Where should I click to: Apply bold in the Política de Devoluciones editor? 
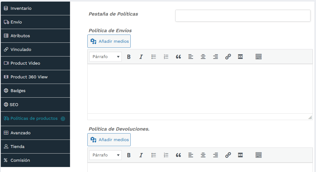pyautogui.click(x=129, y=155)
